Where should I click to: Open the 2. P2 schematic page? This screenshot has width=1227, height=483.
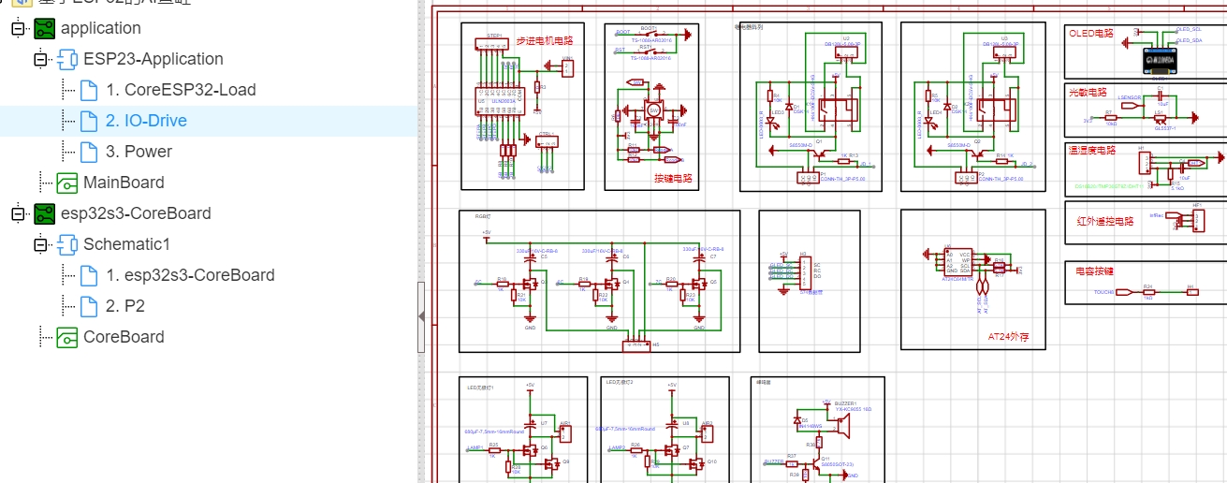coord(125,306)
